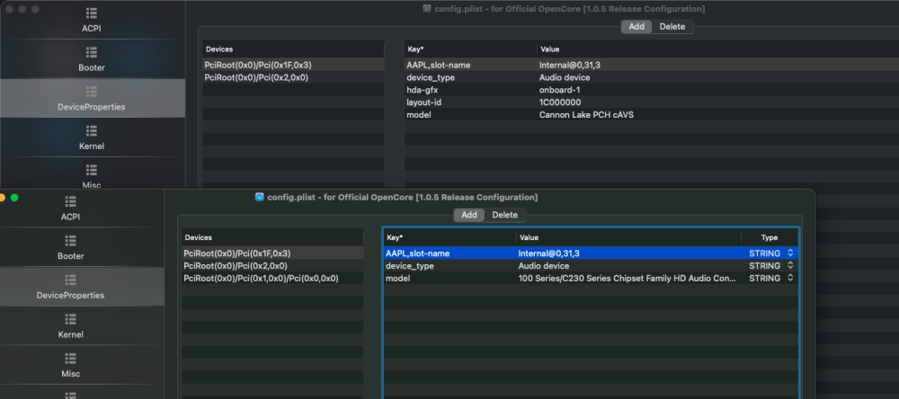Open type dropdown for device_type row
The image size is (899, 399).
pos(790,265)
